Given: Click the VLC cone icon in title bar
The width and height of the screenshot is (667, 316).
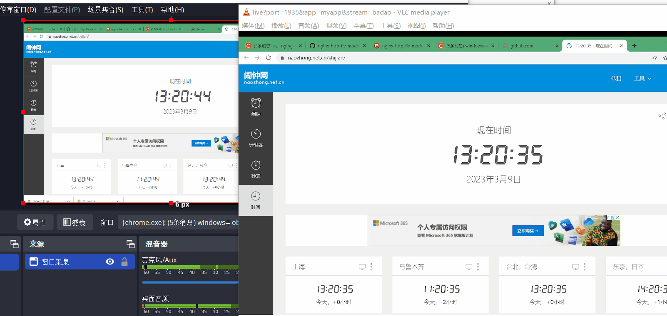Looking at the screenshot, I should click(246, 12).
